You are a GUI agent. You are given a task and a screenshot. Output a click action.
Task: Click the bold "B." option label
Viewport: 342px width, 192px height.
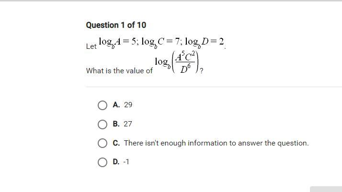(116, 124)
